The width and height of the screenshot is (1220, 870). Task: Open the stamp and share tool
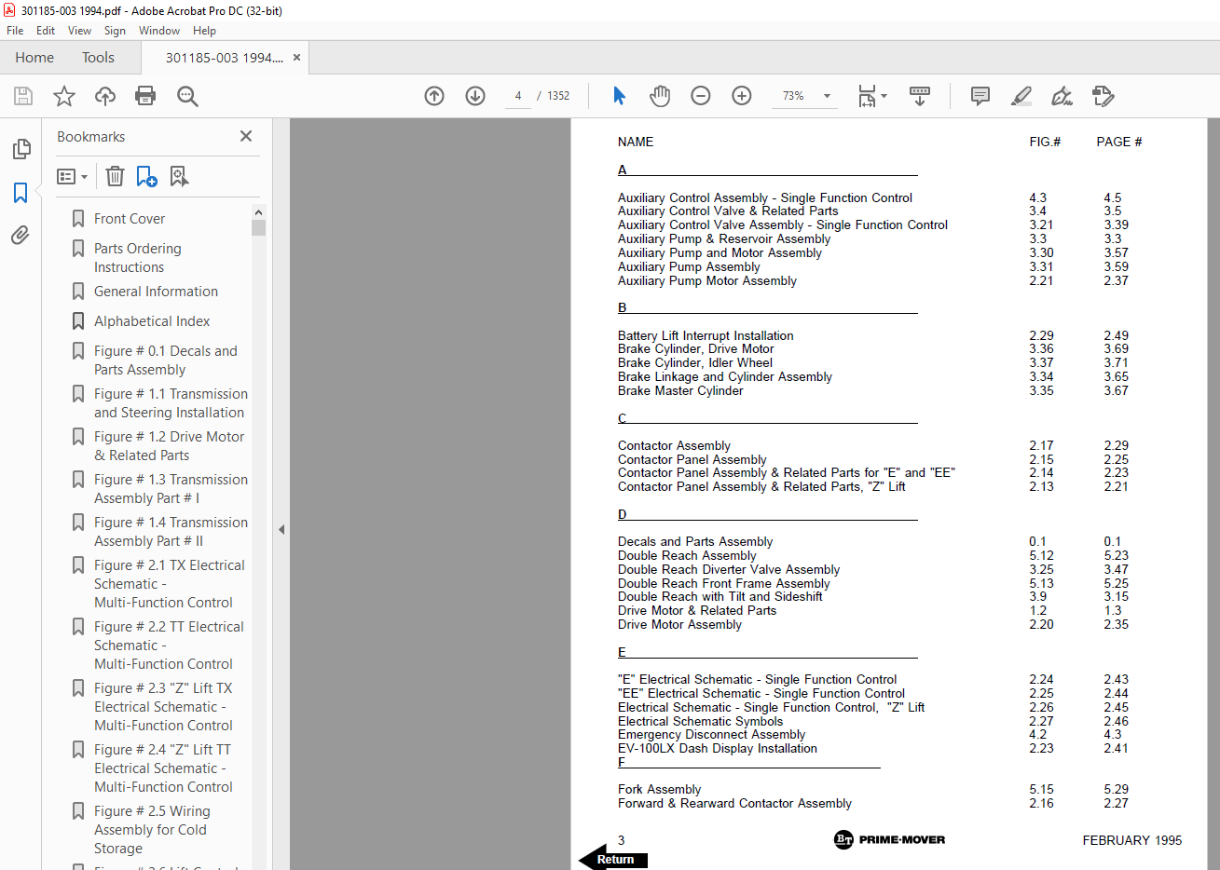point(1103,96)
